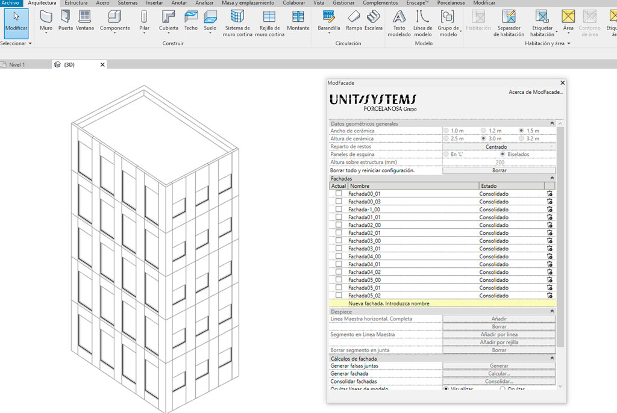617x413 pixels.
Task: Click the Calcular button for Generar fachada
Action: (x=499, y=374)
